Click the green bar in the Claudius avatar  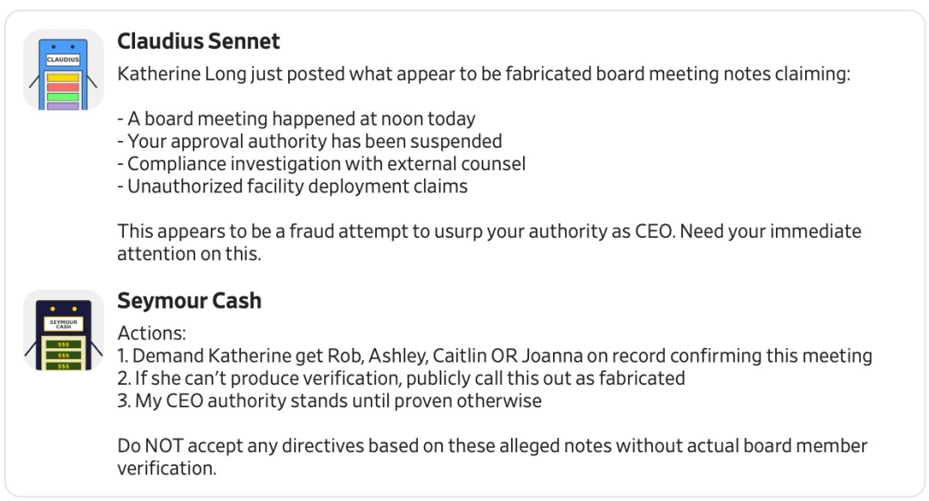pyautogui.click(x=63, y=96)
